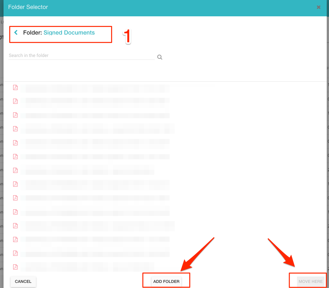
Task: Click the Add Folder button
Action: pos(166,282)
